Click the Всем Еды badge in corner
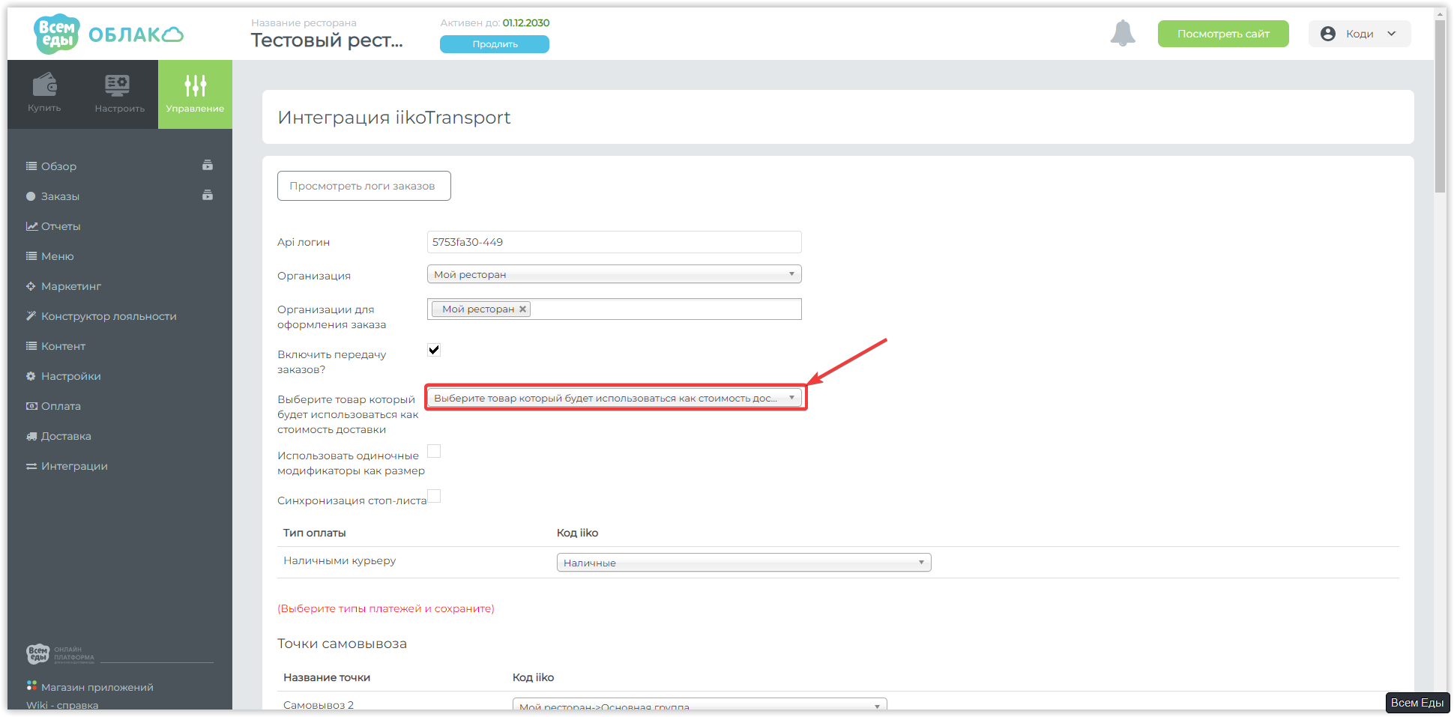Screen dimensions: 1454x717 coord(1417,703)
